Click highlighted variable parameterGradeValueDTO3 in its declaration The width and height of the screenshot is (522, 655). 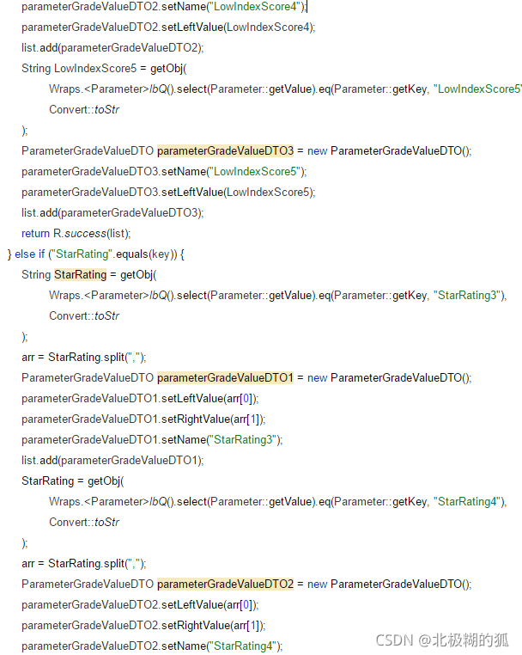tap(225, 150)
